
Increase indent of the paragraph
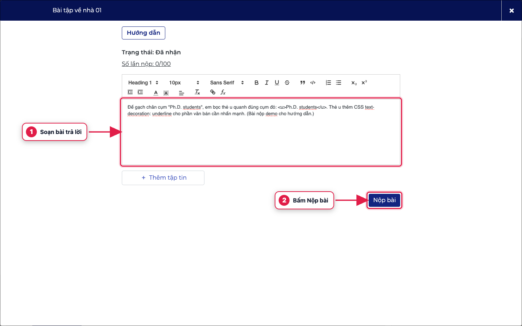coord(140,92)
